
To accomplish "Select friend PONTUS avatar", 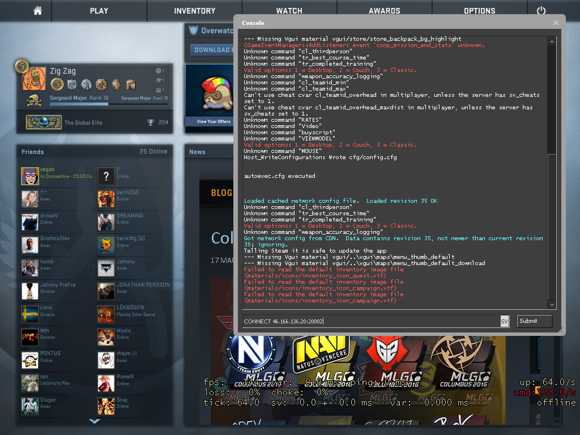I will coord(30,360).
